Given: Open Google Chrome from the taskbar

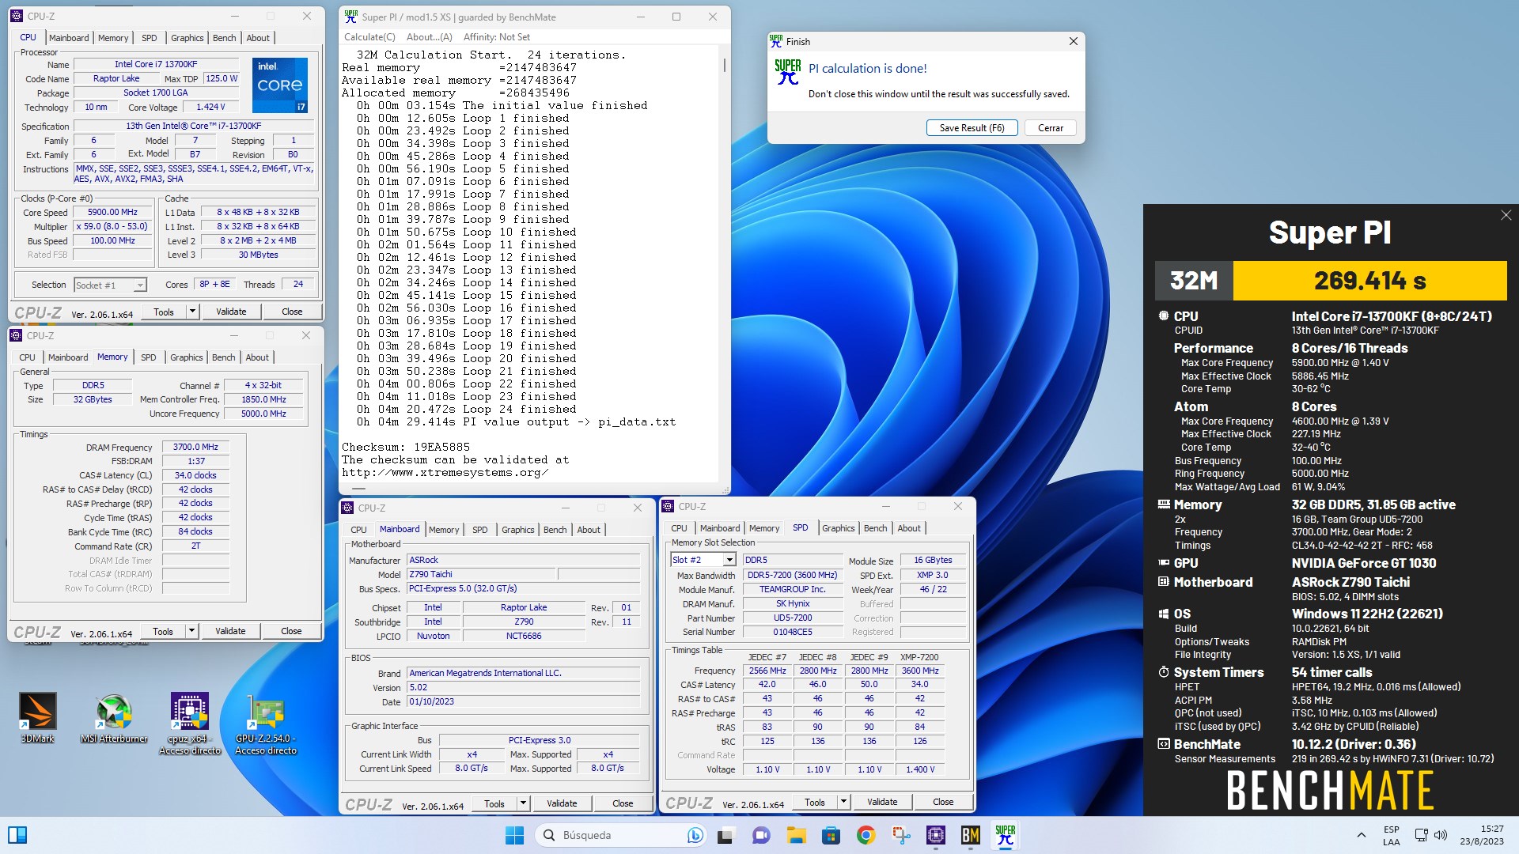Looking at the screenshot, I should pyautogui.click(x=866, y=835).
